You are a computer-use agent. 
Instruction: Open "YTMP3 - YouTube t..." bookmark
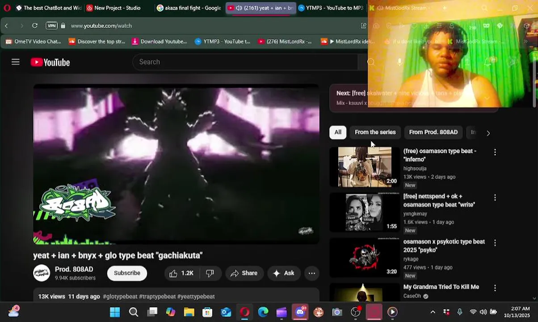coord(223,42)
